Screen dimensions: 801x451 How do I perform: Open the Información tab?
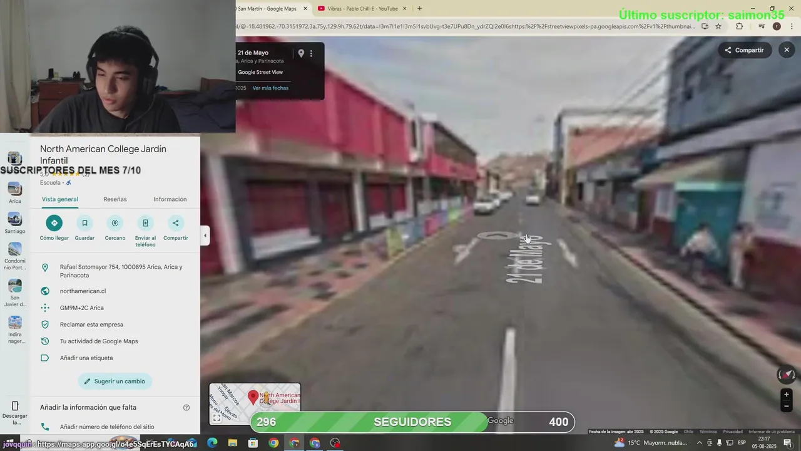coord(170,199)
